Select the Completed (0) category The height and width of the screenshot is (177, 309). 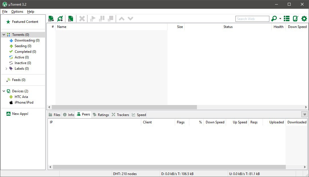pyautogui.click(x=25, y=52)
